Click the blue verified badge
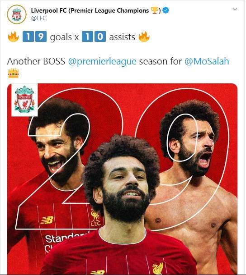Screen dimensions: 246x275 [x=166, y=10]
